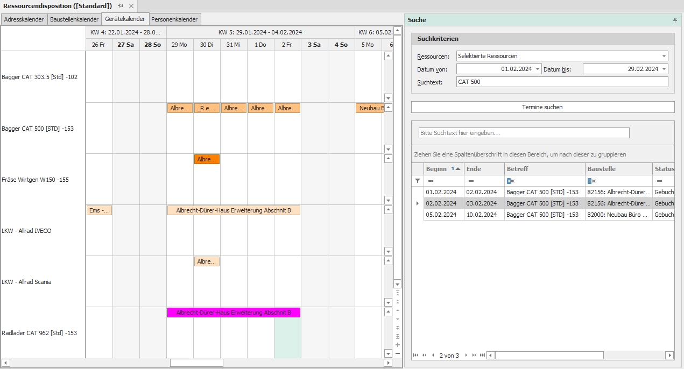This screenshot has height=369, width=684.
Task: Click the minus icon beside calendar scrollbar
Action: 398,353
